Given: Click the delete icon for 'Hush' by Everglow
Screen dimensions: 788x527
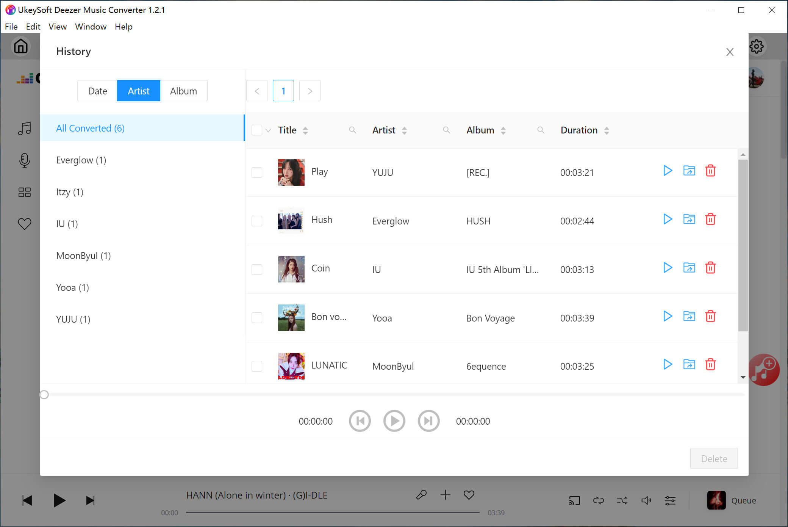Looking at the screenshot, I should click(710, 220).
